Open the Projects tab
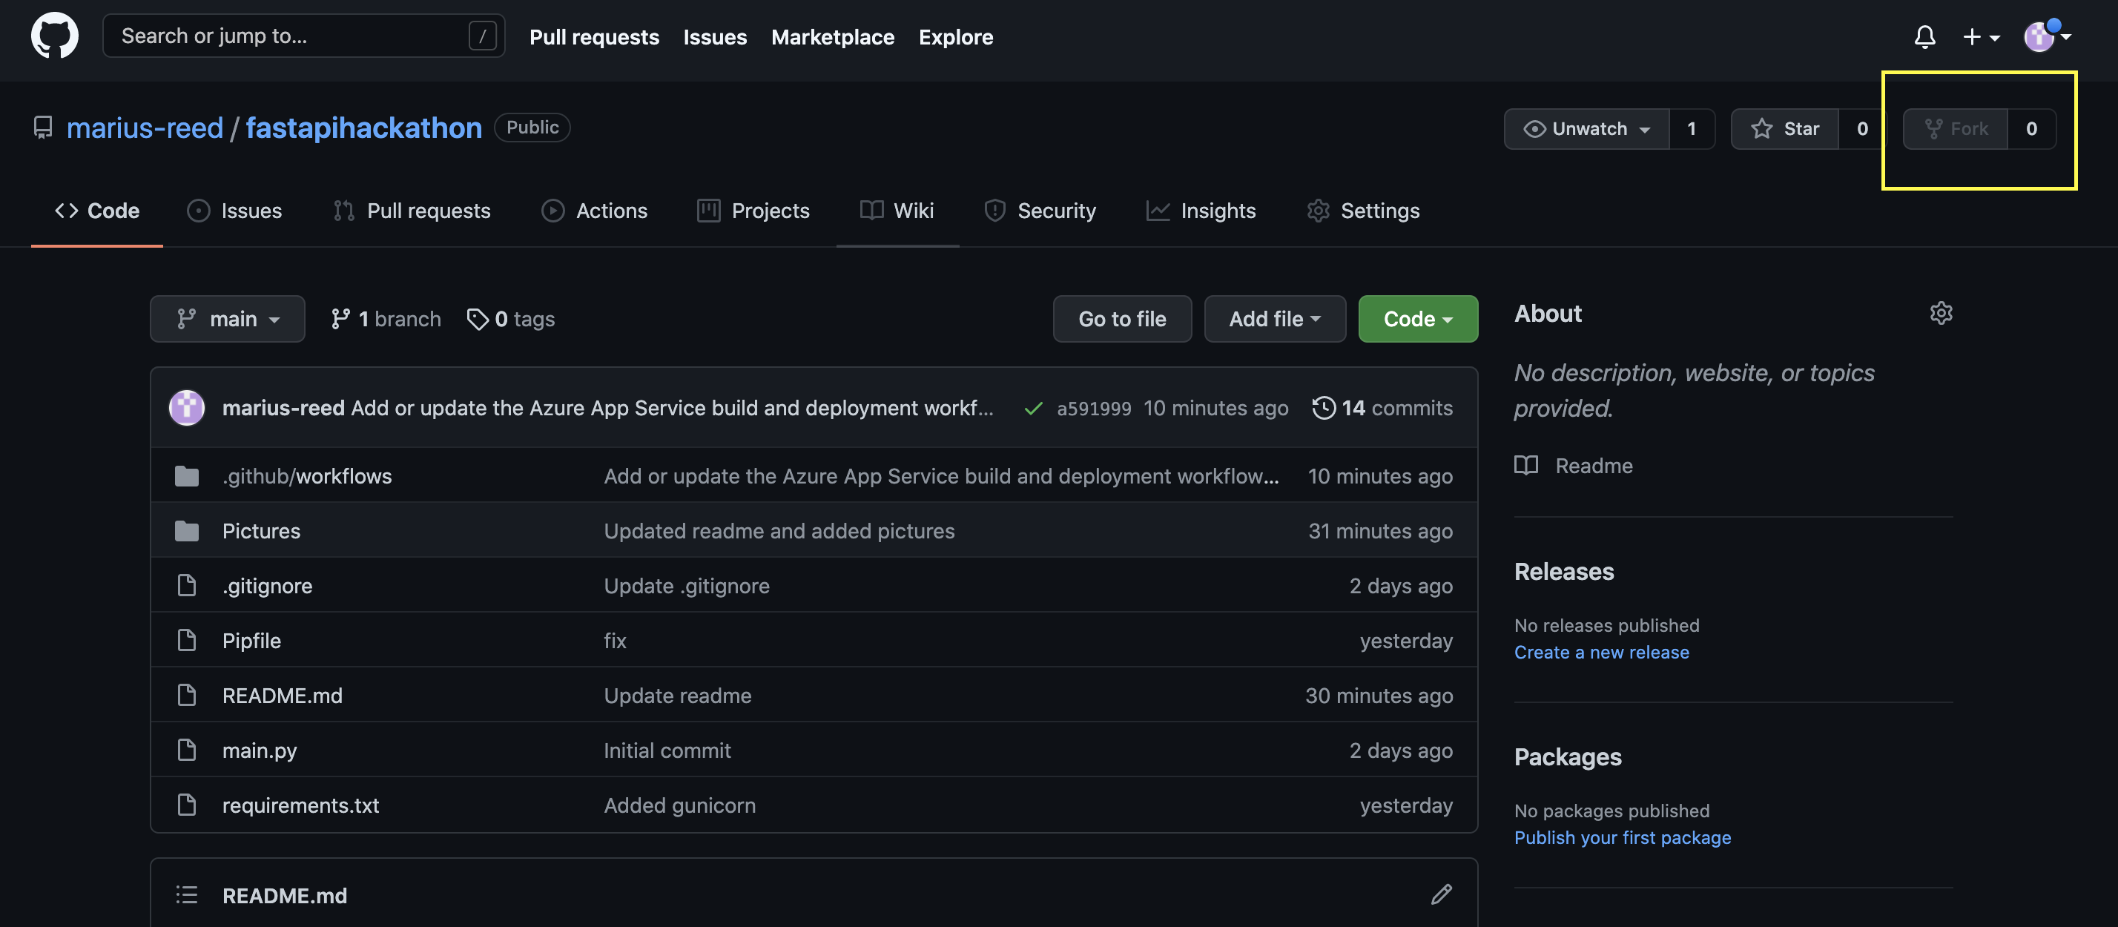Screen dimensions: 2118x927 coord(753,211)
